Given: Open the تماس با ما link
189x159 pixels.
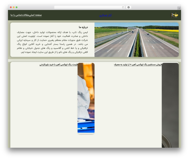Looking at the screenshot, I should [16, 15].
